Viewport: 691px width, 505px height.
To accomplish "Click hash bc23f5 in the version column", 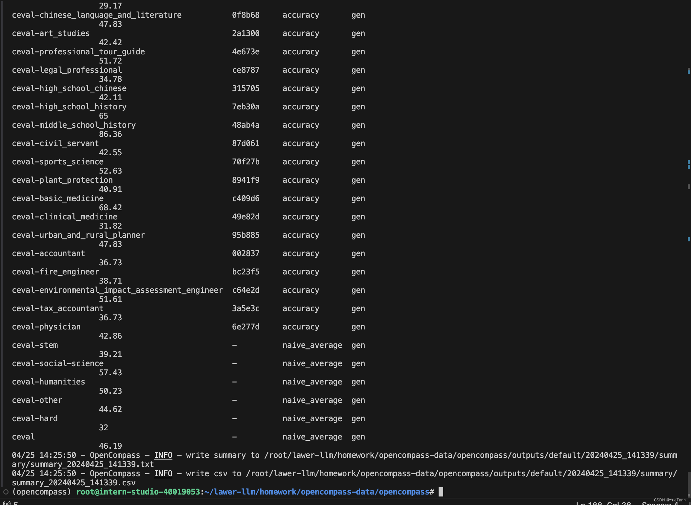I will pos(246,272).
